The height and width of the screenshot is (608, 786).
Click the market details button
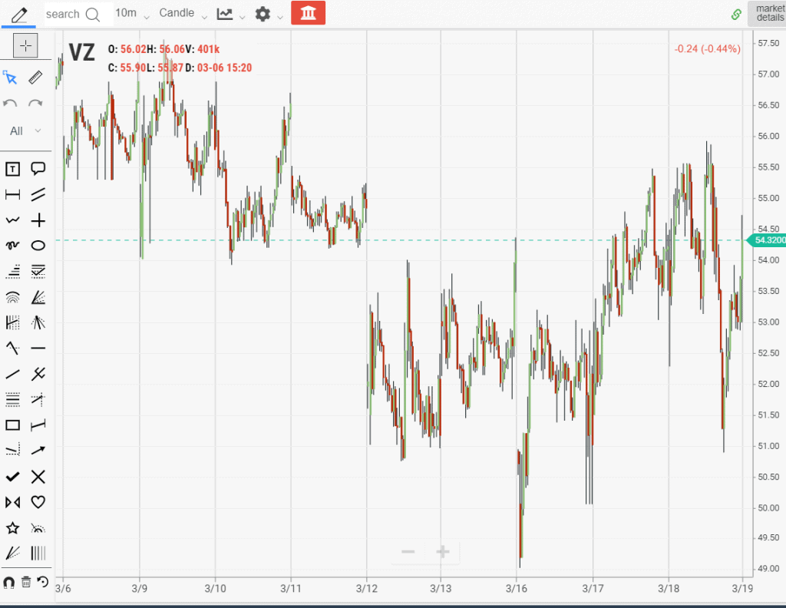768,13
